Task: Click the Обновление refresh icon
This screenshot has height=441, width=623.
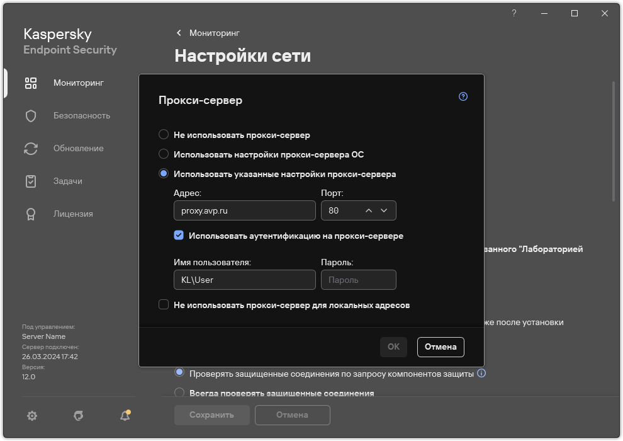Action: (x=30, y=148)
